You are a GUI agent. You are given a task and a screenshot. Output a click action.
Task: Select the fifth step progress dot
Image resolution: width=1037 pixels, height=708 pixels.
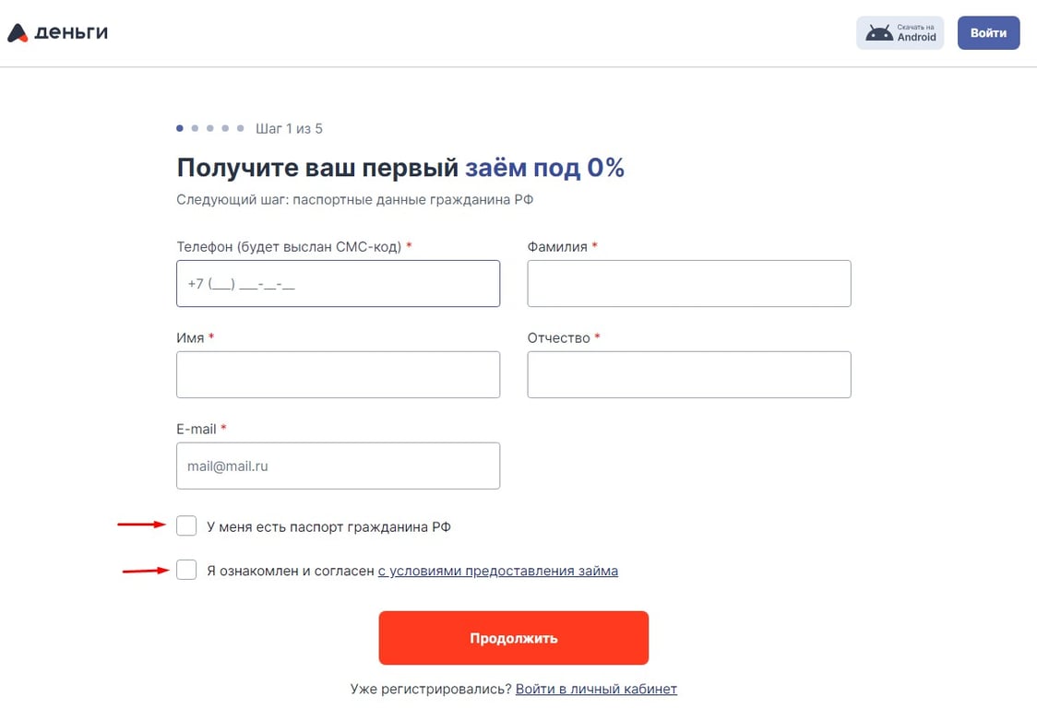(241, 129)
